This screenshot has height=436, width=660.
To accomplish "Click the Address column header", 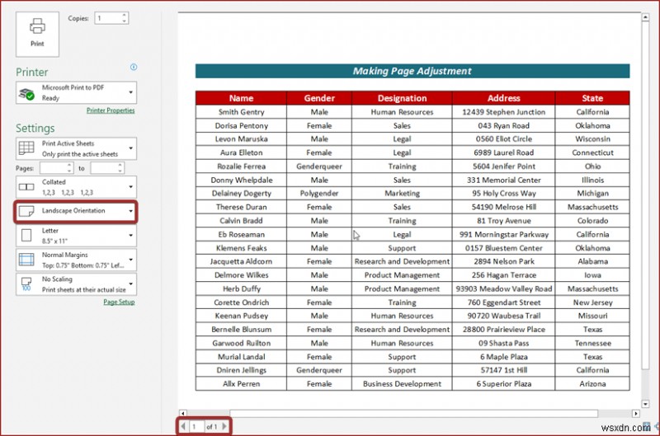I will coord(504,98).
